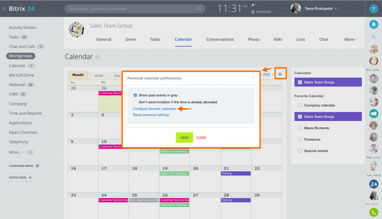Open Time and Reports in sidebar
This screenshot has height=219, width=382.
click(x=25, y=113)
